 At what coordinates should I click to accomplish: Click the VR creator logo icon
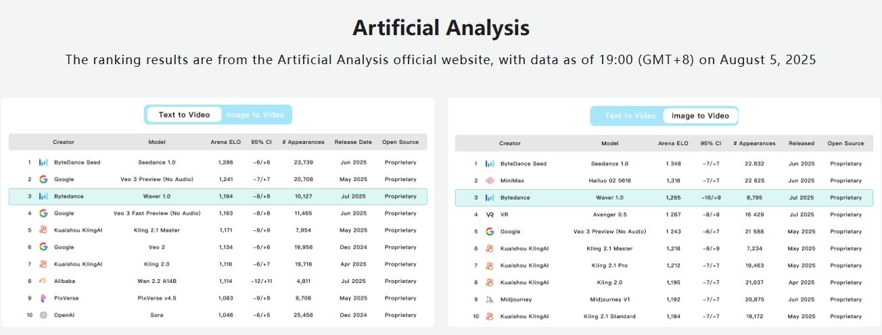tap(490, 215)
